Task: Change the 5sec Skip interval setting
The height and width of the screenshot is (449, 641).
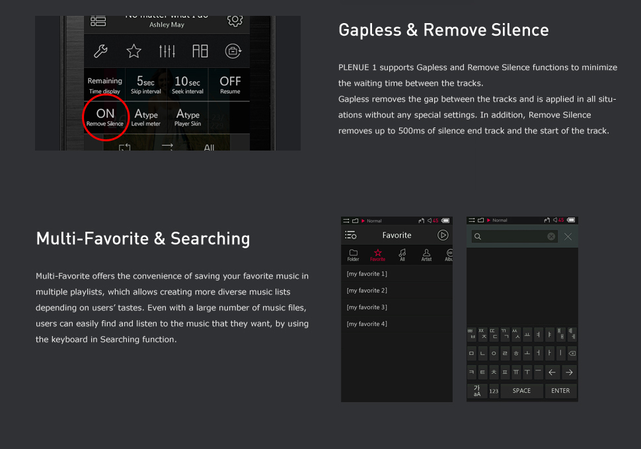Action: [x=146, y=85]
